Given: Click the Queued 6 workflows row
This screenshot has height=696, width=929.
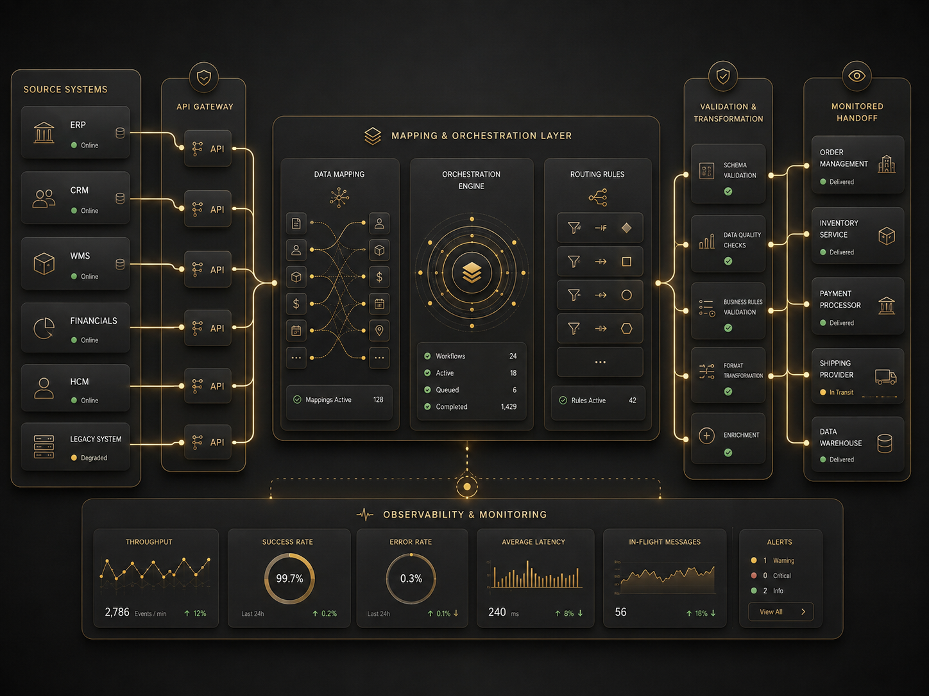Looking at the screenshot, I should tap(470, 390).
